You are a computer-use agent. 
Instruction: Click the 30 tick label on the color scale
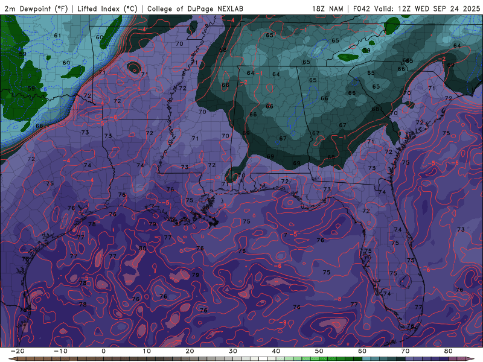click(233, 351)
